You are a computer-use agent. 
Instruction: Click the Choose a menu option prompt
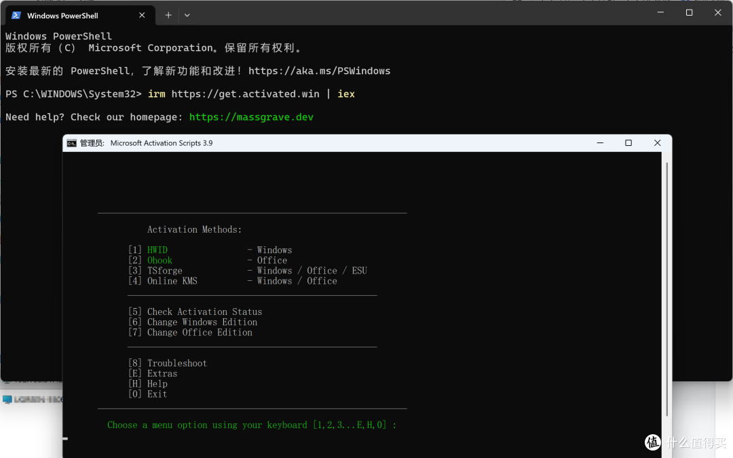point(252,425)
